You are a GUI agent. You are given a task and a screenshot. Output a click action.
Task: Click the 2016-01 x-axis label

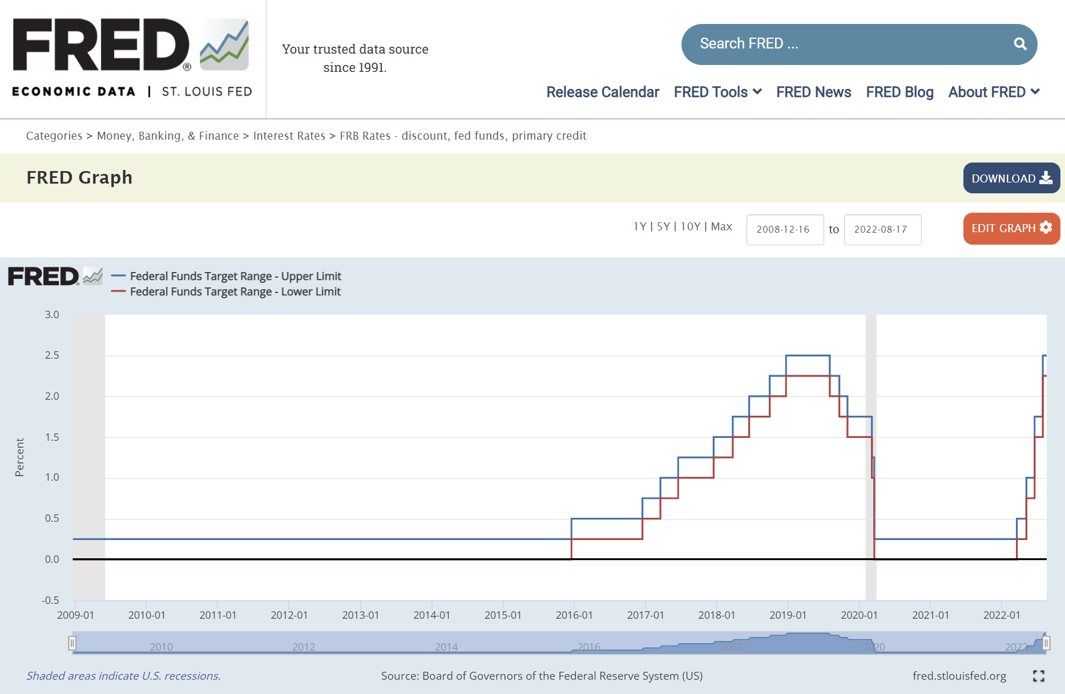(574, 615)
